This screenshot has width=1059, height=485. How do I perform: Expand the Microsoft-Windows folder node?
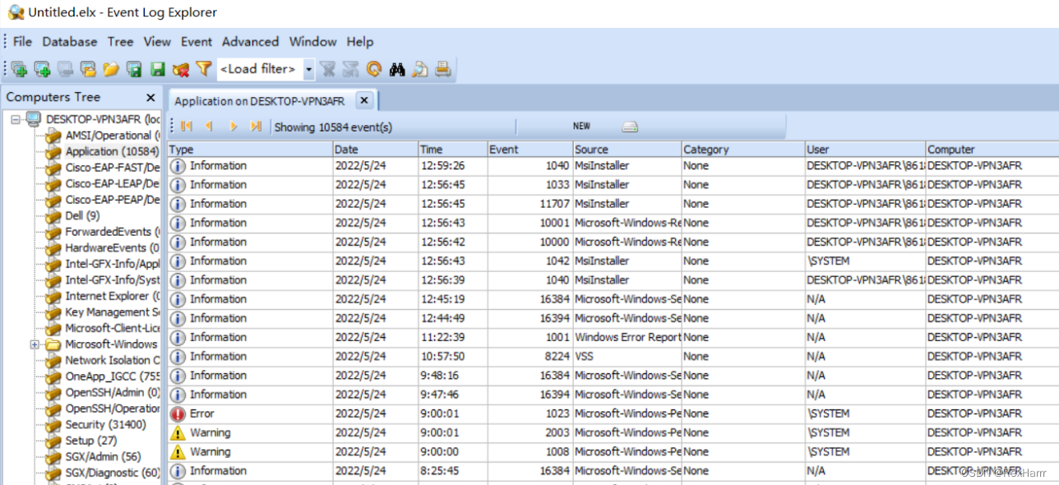point(35,344)
